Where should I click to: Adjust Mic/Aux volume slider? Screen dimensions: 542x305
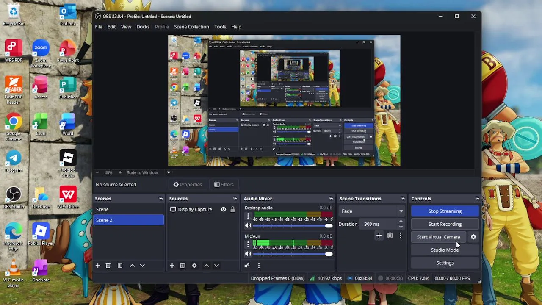click(x=292, y=254)
